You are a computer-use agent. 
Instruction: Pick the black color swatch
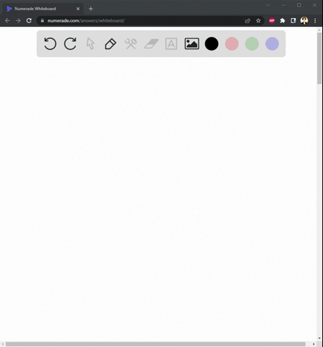[211, 44]
